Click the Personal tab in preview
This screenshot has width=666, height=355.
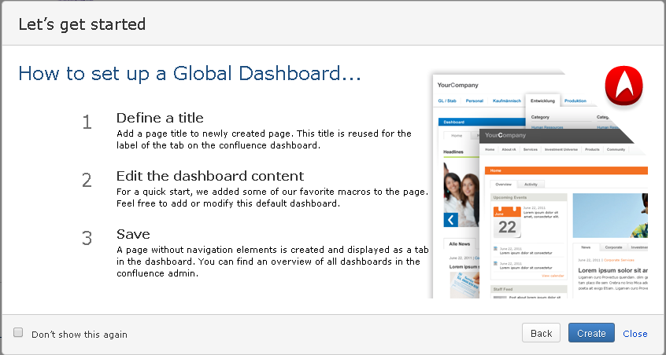474,101
